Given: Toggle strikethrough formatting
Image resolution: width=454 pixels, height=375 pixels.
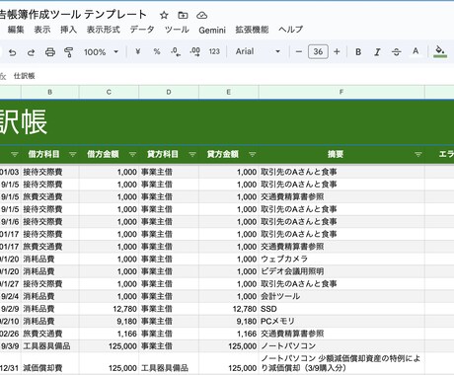Looking at the screenshot, I should 397,51.
